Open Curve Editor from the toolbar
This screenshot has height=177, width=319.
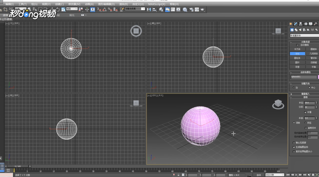click(173, 9)
